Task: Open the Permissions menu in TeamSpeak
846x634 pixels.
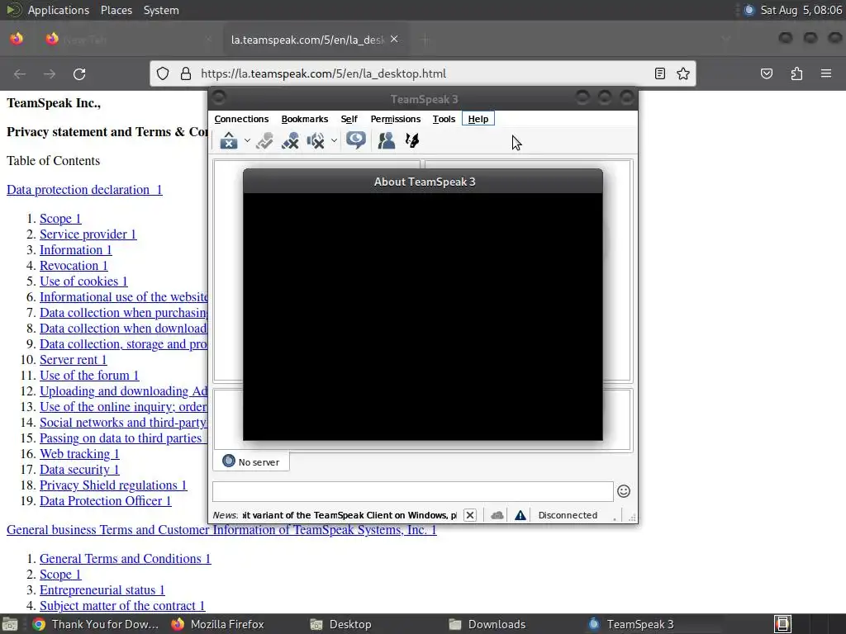Action: [396, 119]
